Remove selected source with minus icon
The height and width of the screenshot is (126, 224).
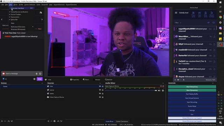pos(51,121)
